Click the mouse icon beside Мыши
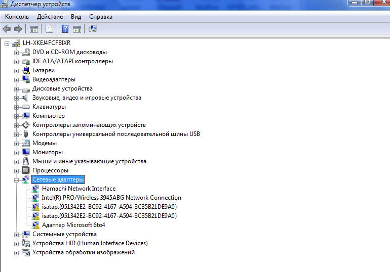 [26, 161]
